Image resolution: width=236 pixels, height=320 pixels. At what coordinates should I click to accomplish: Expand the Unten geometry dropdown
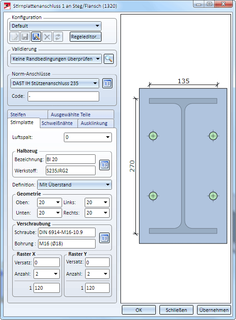click(49, 213)
